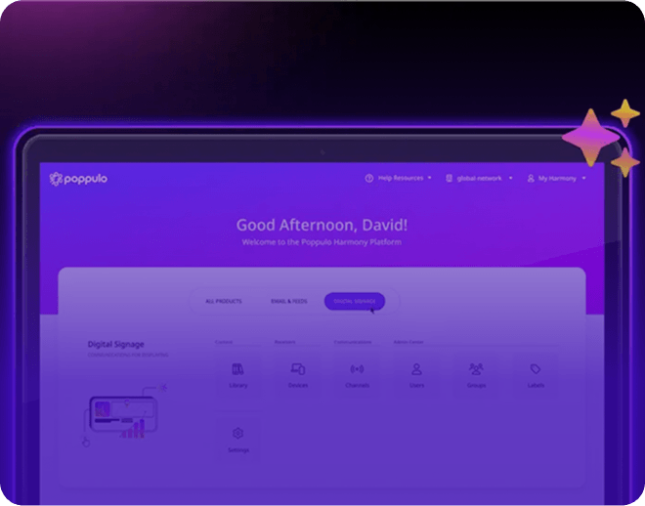
Task: Switch to the All Products tab
Action: pyautogui.click(x=224, y=302)
